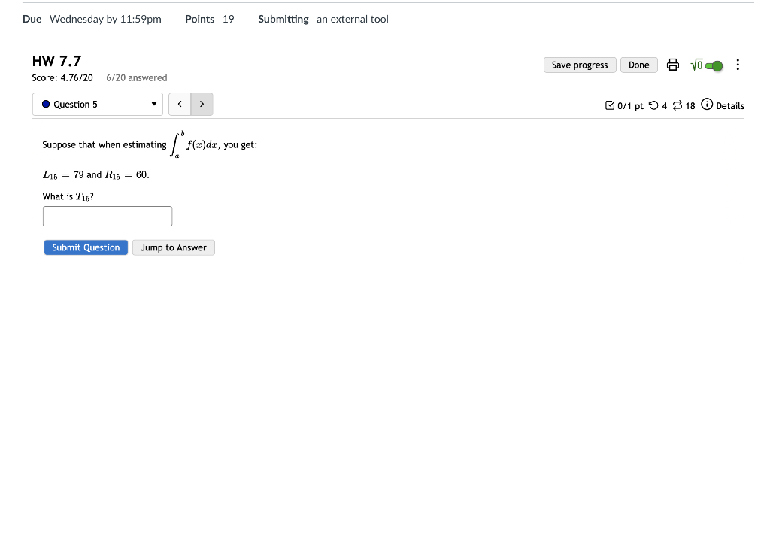The width and height of the screenshot is (770, 534).
Task: Click the Save progress button
Action: click(x=580, y=65)
